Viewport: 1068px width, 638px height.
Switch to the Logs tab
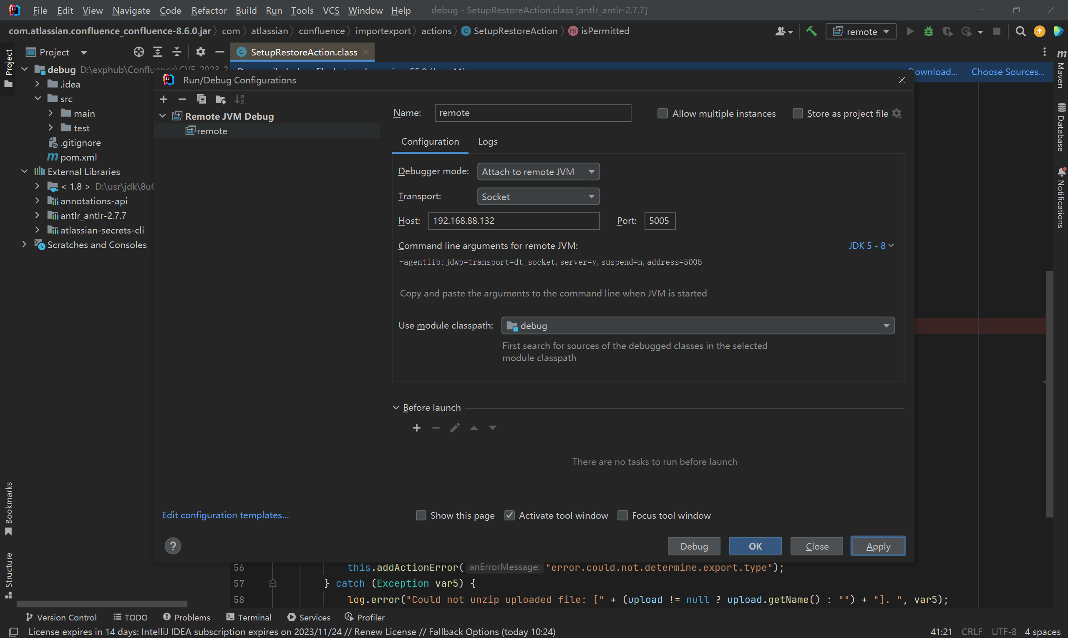[488, 141]
